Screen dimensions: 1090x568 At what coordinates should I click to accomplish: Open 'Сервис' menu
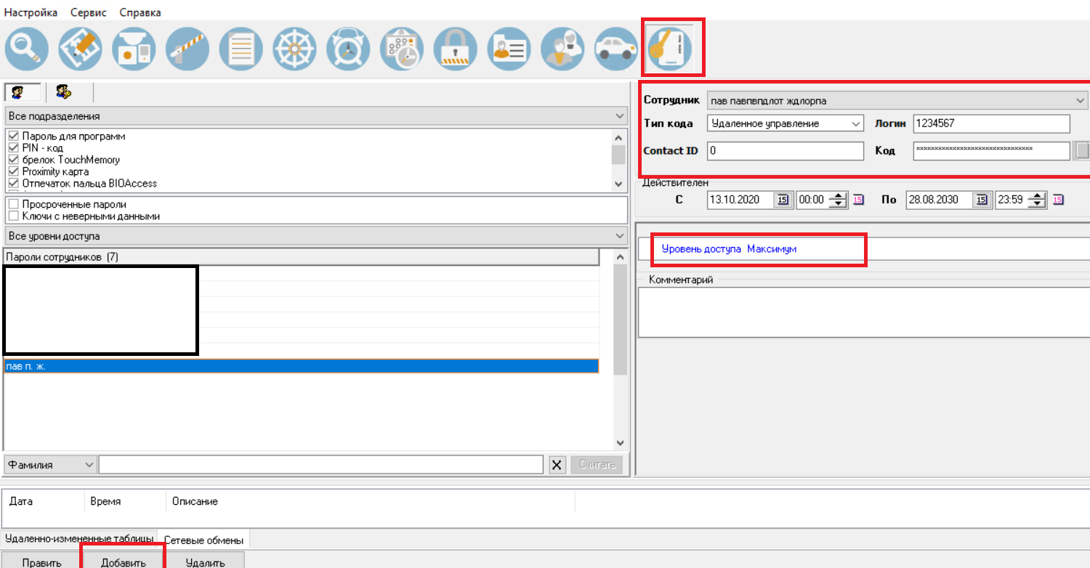click(x=89, y=13)
